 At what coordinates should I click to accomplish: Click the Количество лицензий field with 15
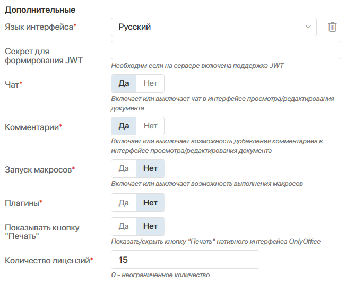pyautogui.click(x=185, y=260)
